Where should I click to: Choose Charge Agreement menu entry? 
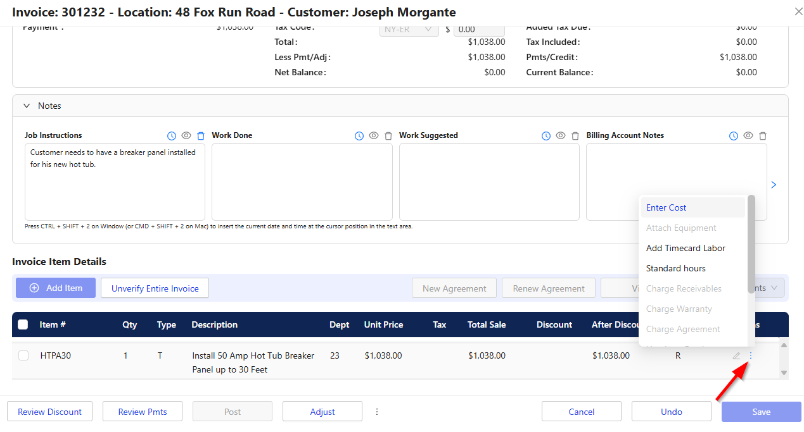[x=692, y=329]
